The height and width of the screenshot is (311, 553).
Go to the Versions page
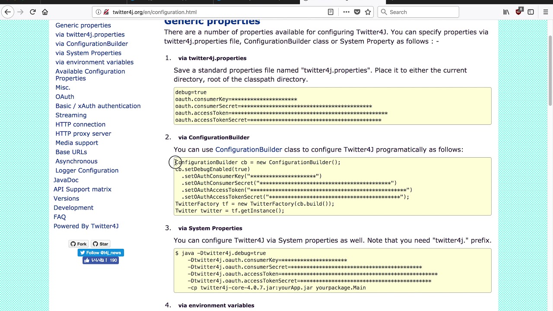(66, 199)
